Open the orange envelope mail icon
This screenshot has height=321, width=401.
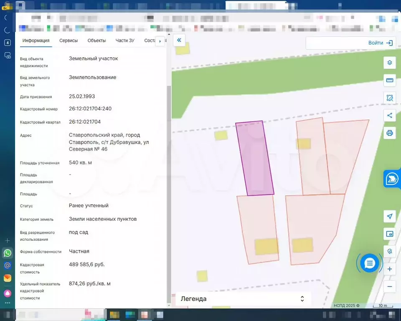pos(8,278)
